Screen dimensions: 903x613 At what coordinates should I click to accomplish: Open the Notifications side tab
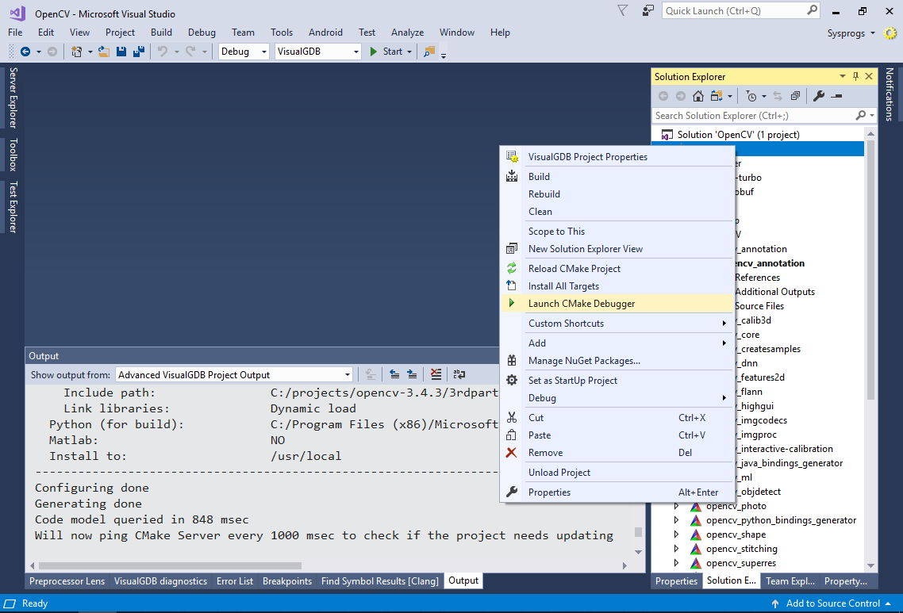(890, 94)
